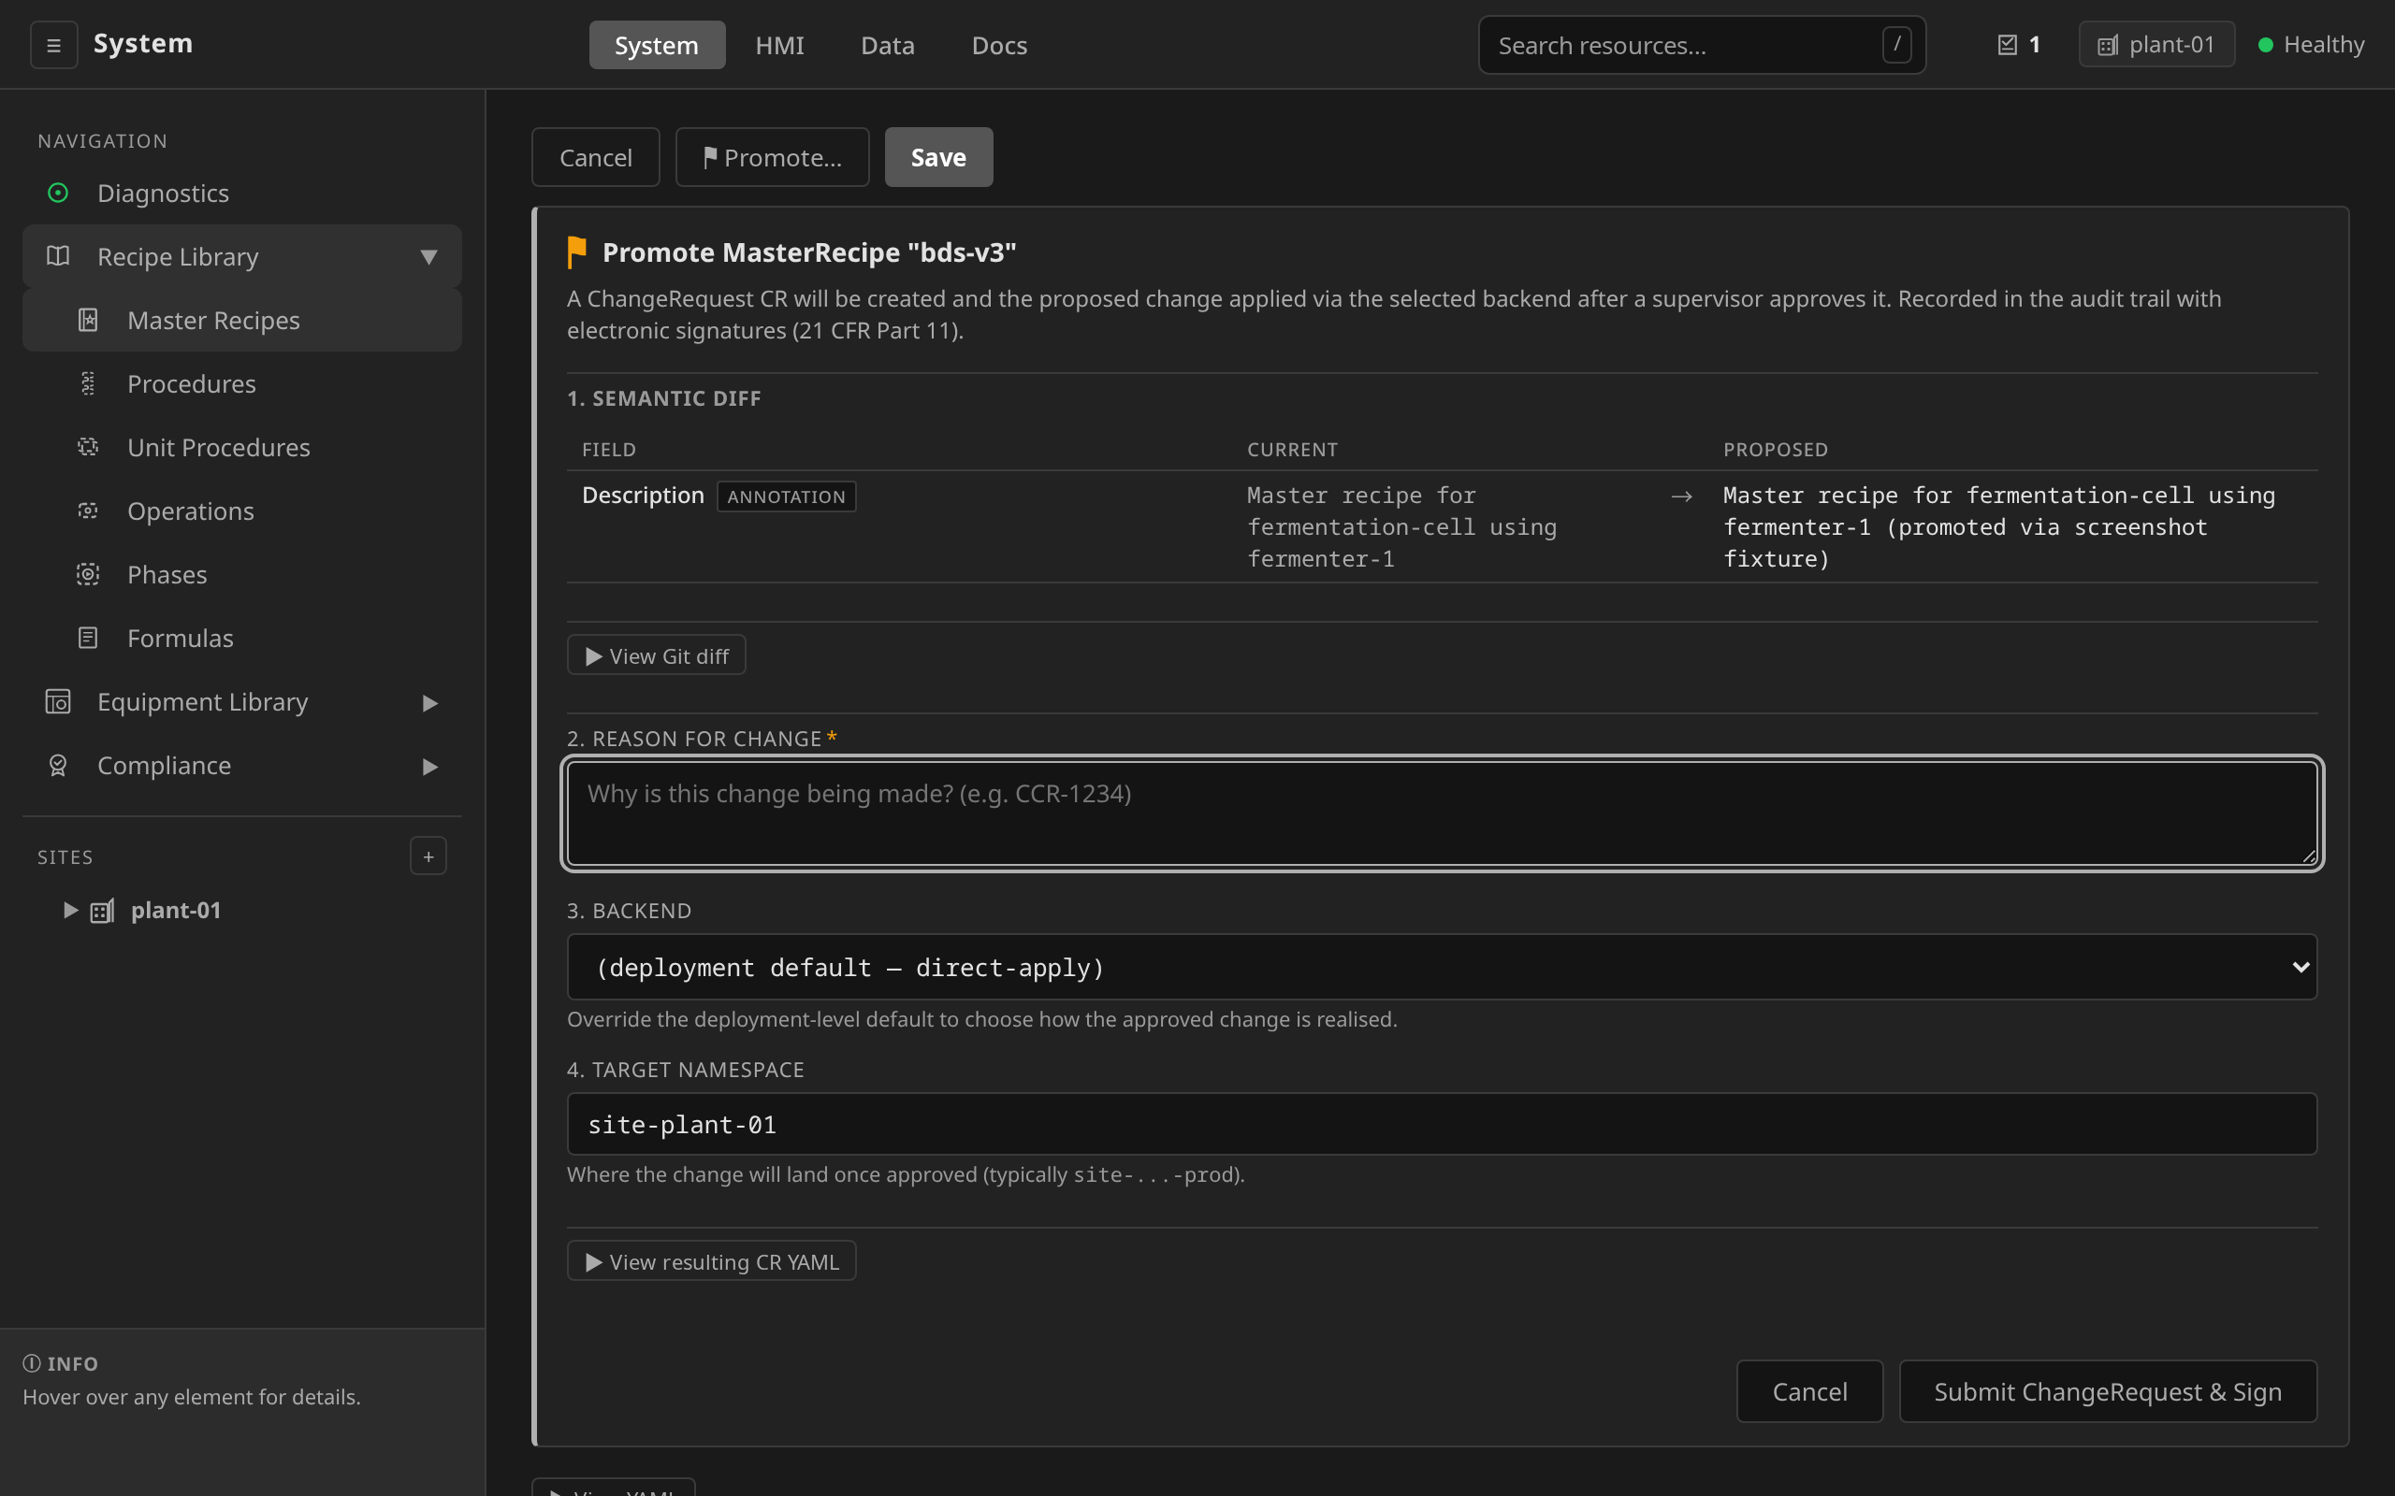2395x1496 pixels.
Task: Click the building icon in plant-01 chip
Action: pyautogui.click(x=2108, y=46)
